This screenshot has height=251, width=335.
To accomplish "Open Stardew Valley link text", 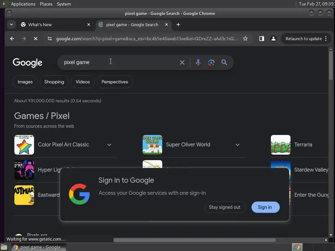I will coord(311,170).
